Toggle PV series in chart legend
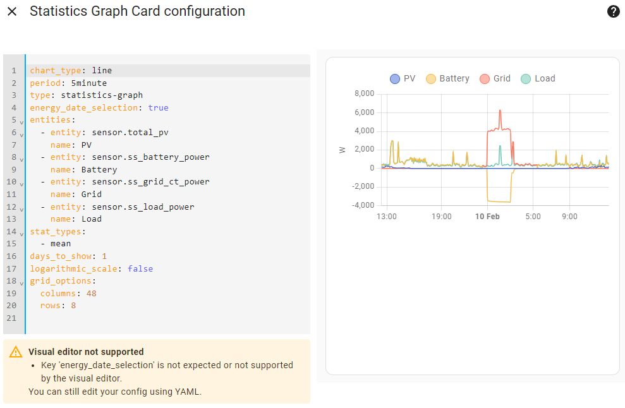Viewport: 625px width, 408px height. [403, 78]
